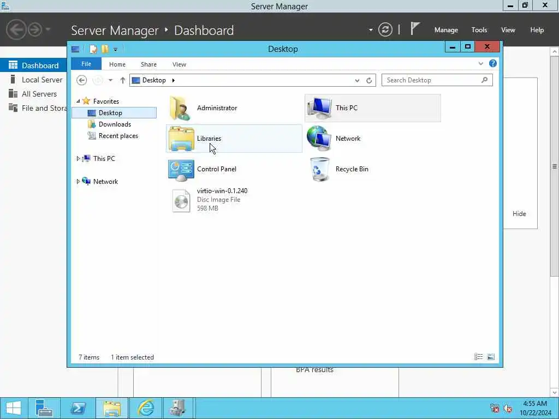Select File and Storage Services sidebar item
The height and width of the screenshot is (419, 559).
coord(33,108)
